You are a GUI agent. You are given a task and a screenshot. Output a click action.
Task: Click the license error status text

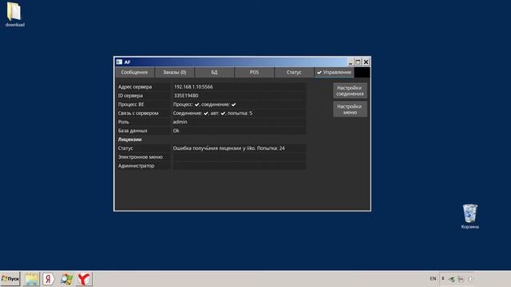(229, 148)
